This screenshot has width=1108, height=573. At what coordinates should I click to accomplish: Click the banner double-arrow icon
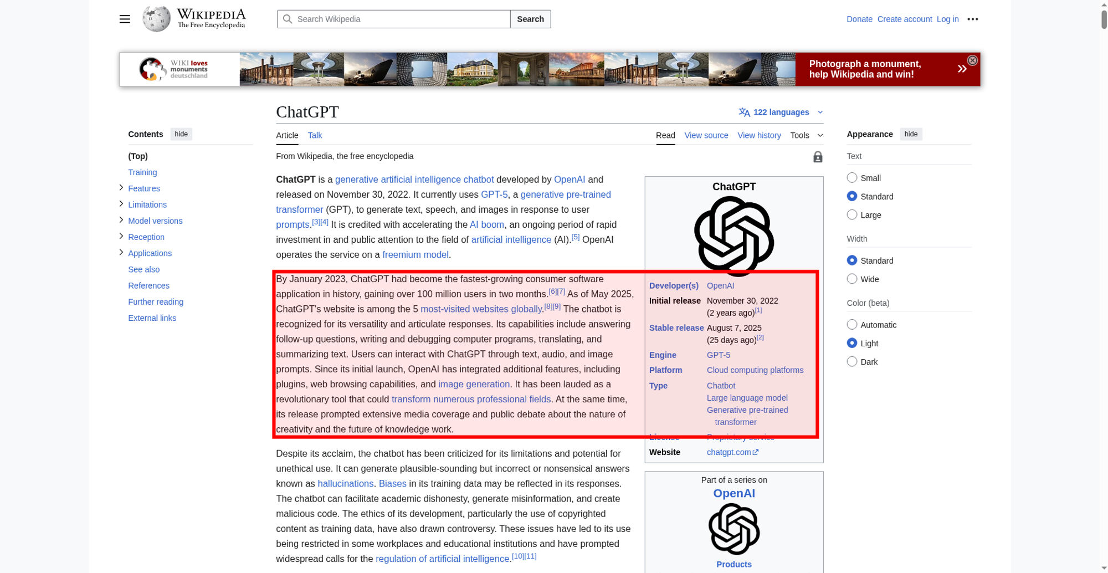click(962, 69)
